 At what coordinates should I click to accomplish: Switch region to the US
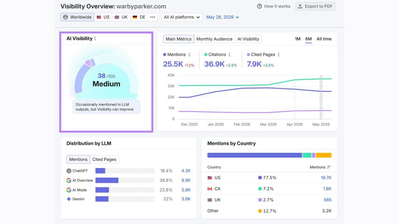pyautogui.click(x=103, y=17)
